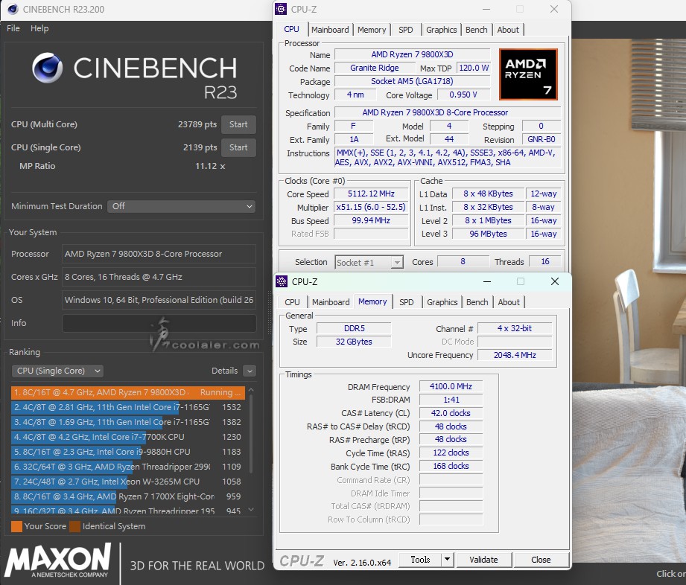Click the MAXON logo at the bottom
This screenshot has width=686, height=585.
point(58,560)
